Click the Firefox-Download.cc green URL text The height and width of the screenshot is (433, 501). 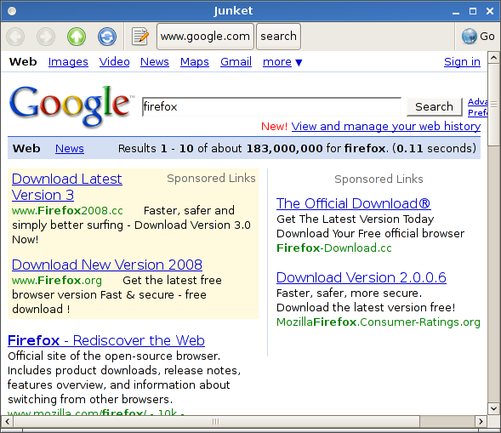coord(334,248)
